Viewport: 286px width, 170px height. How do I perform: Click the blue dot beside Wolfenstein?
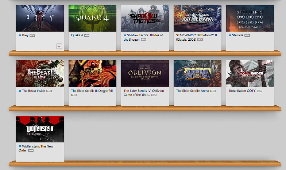point(20,146)
